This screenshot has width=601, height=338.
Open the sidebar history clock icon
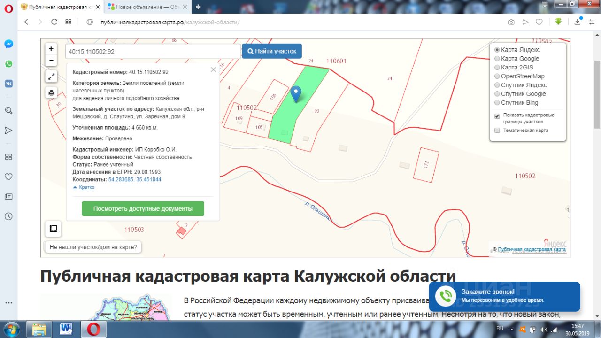point(8,216)
